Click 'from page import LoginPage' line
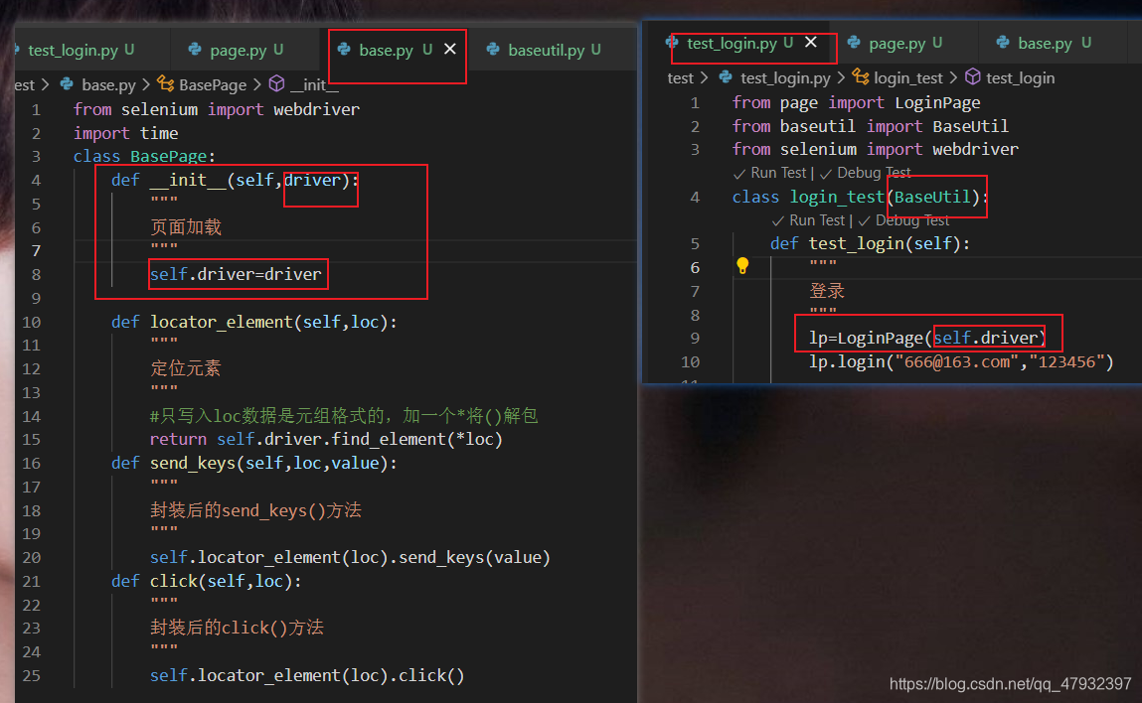The width and height of the screenshot is (1142, 703). coord(857,102)
